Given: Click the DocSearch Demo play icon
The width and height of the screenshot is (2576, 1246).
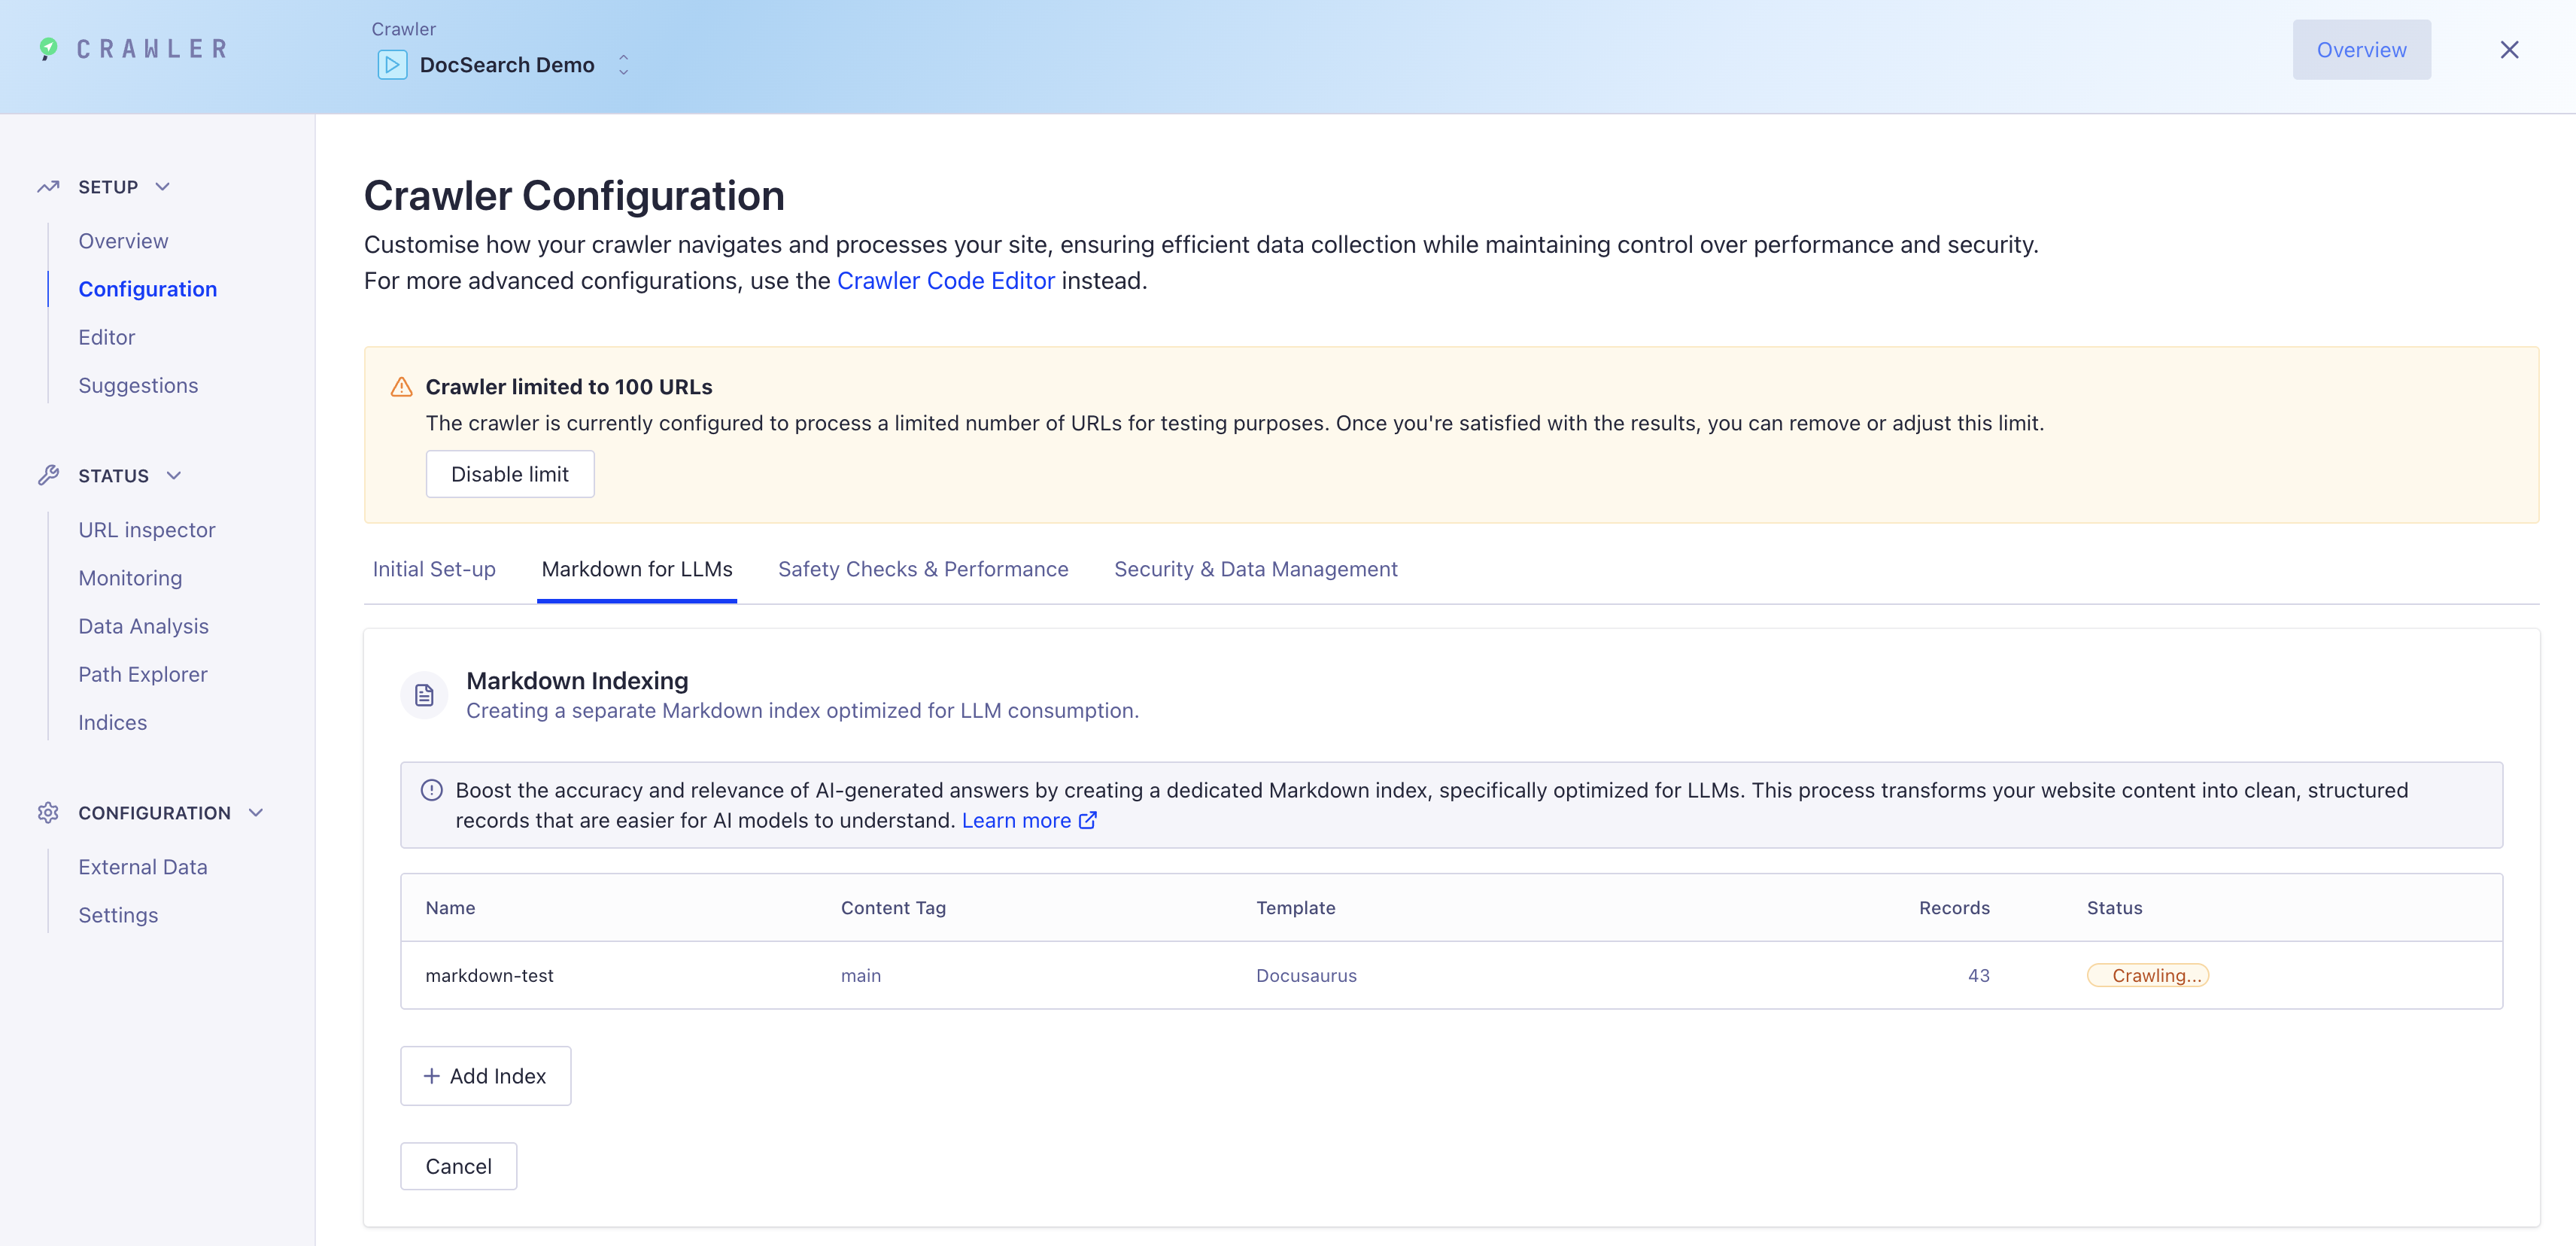Looking at the screenshot, I should pyautogui.click(x=392, y=65).
